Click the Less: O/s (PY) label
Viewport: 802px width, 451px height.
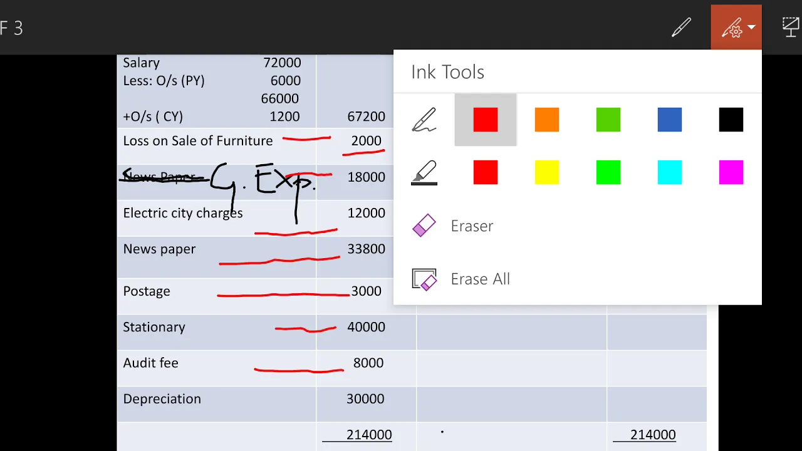[164, 81]
